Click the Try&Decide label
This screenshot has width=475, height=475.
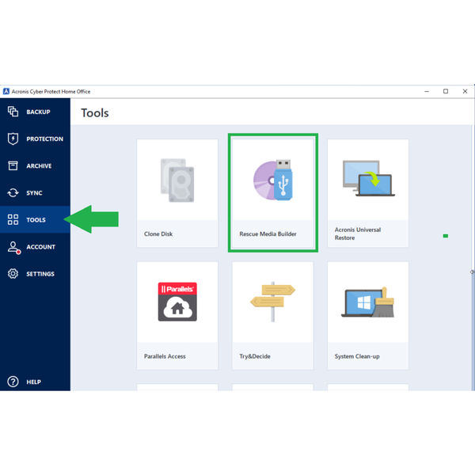(x=255, y=356)
